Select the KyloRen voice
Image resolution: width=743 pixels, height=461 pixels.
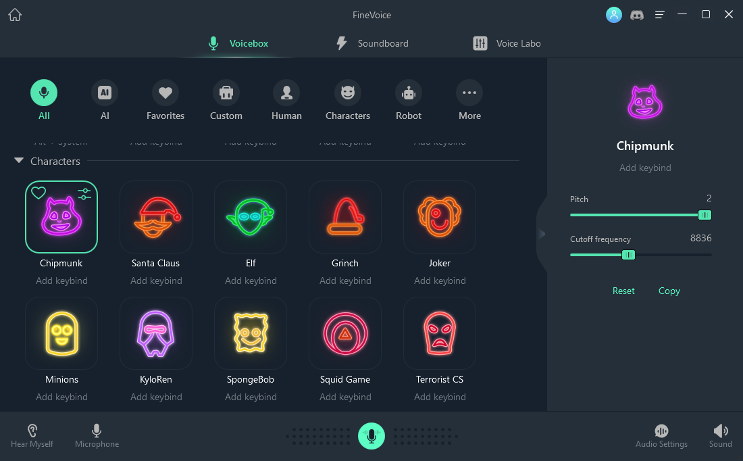(156, 333)
